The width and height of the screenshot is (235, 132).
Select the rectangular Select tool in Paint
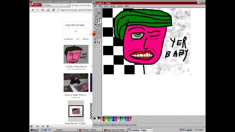pos(99,10)
